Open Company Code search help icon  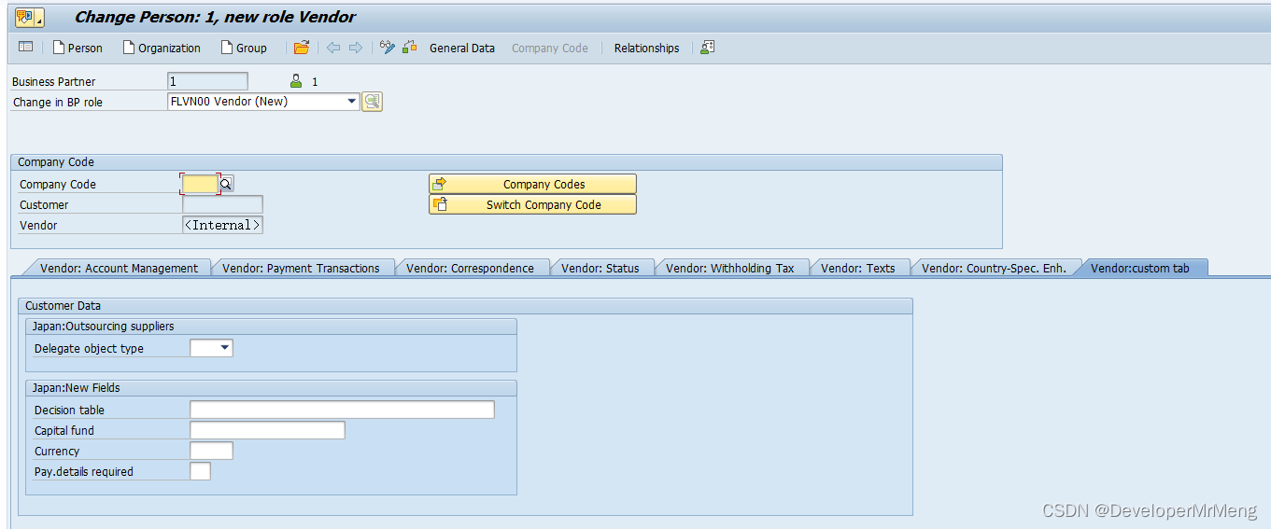point(226,184)
